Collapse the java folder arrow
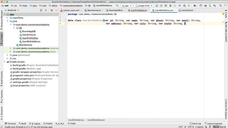The height and width of the screenshot is (128, 228). pos(7,21)
